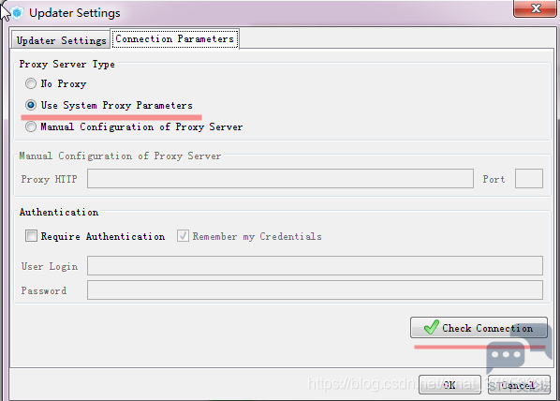The height and width of the screenshot is (401, 560).
Task: Focus the Password text field
Action: [315, 290]
